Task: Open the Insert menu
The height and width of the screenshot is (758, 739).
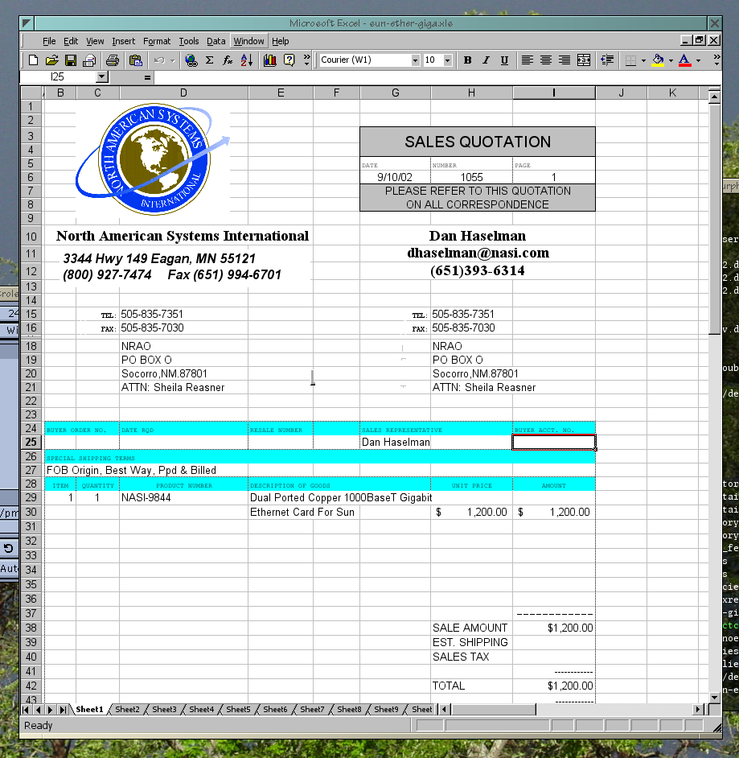Action: (x=124, y=41)
